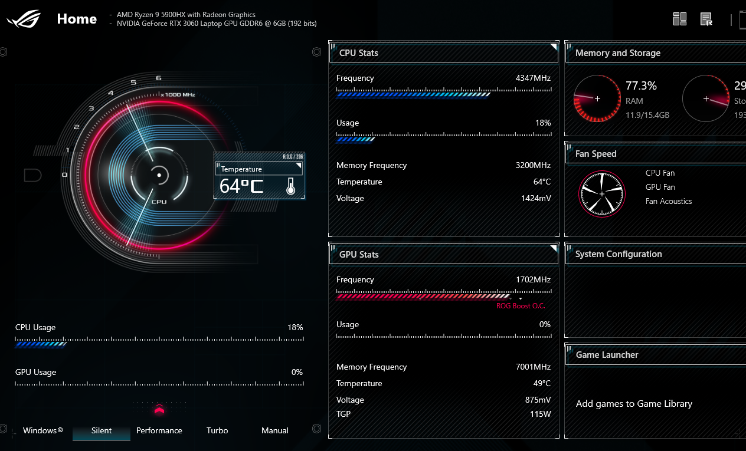Click the 4347MHz CPU frequency value
The width and height of the screenshot is (746, 451).
[x=533, y=78]
